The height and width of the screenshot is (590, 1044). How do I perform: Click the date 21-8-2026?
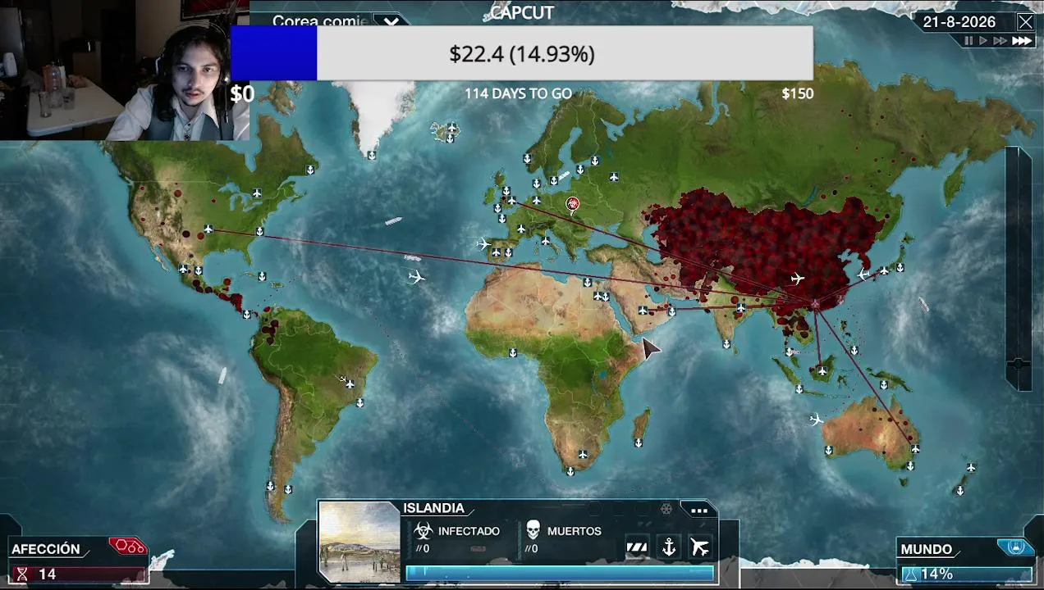(x=959, y=22)
